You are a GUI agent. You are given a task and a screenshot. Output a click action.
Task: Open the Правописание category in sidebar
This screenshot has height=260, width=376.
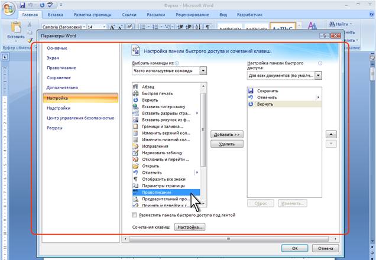pyautogui.click(x=60, y=68)
